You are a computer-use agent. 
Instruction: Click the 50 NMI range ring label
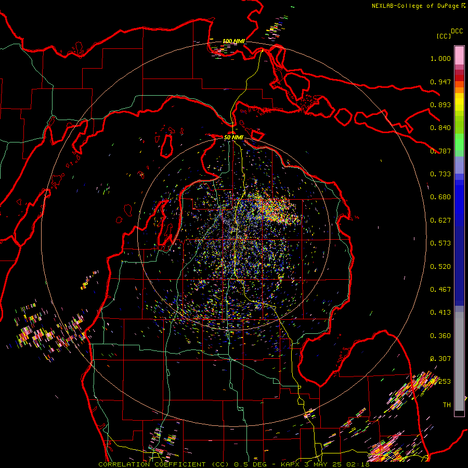233,137
